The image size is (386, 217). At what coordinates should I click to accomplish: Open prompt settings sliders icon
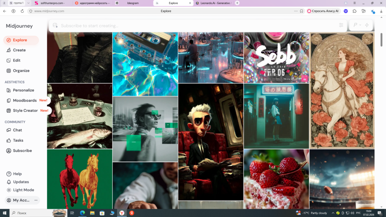pyautogui.click(x=341, y=25)
